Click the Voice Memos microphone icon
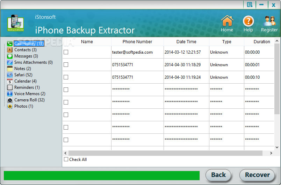281x185 pixels. coord(10,94)
